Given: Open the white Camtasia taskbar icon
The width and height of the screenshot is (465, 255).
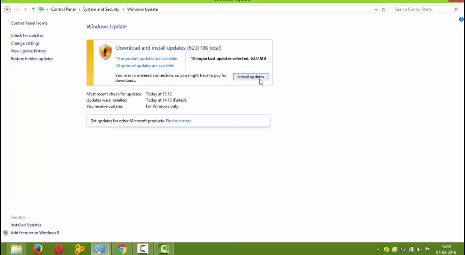Looking at the screenshot, I should (142, 249).
